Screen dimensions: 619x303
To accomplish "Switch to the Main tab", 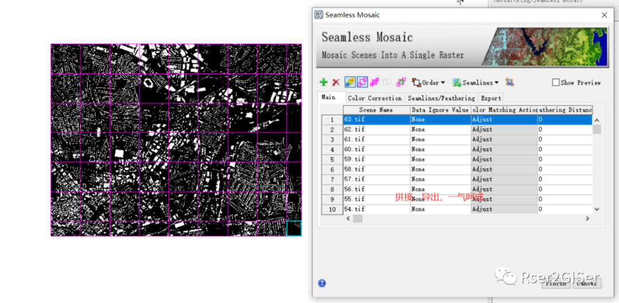I will point(328,97).
